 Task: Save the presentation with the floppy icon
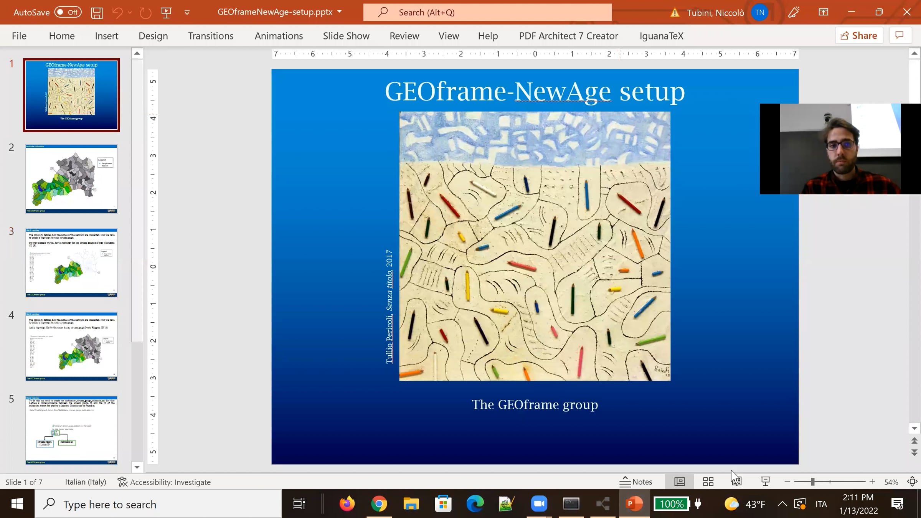pos(97,13)
